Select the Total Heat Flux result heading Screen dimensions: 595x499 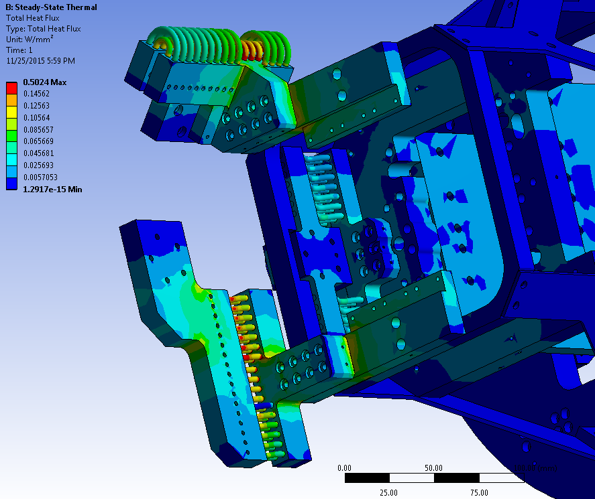pos(33,17)
